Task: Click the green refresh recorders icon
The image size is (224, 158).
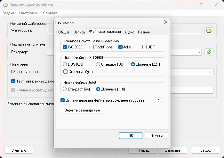Action: click(x=209, y=52)
